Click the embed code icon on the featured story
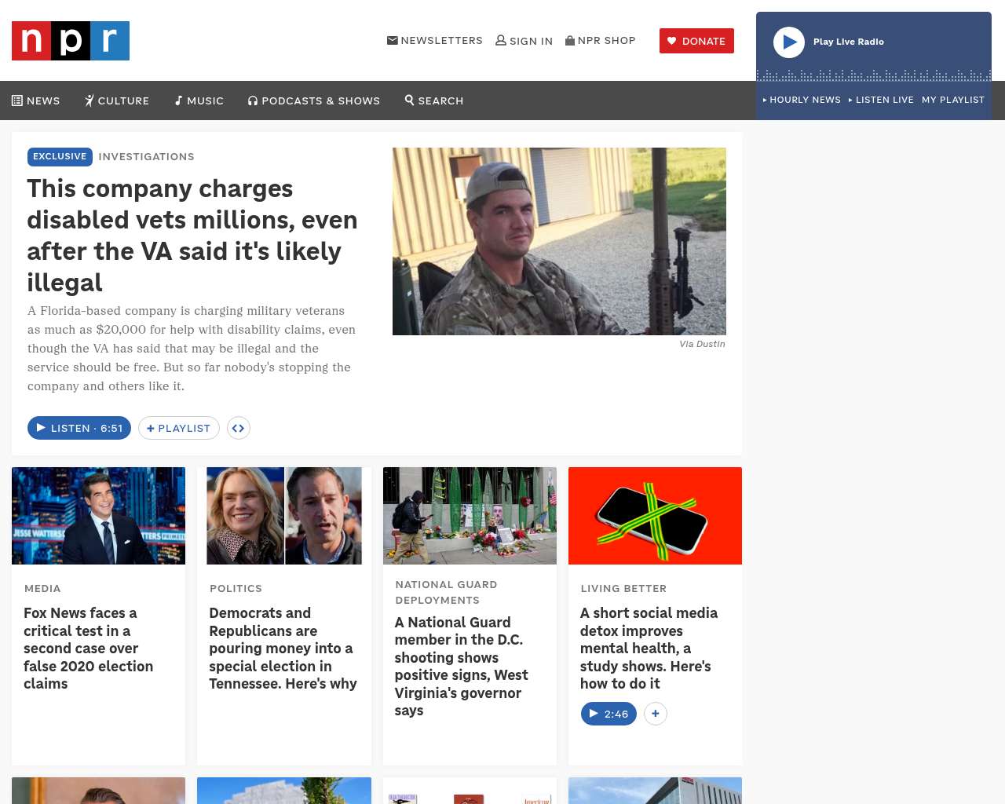 [239, 428]
